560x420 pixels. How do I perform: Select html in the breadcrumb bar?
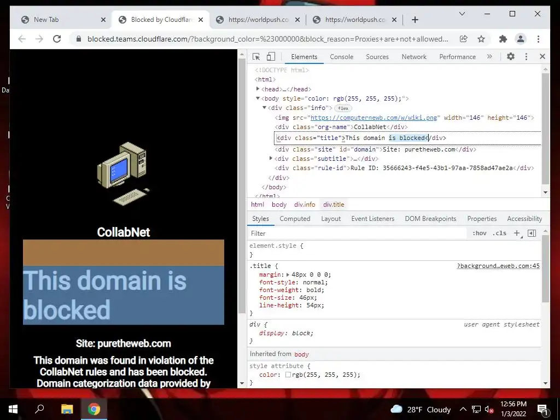pos(258,205)
